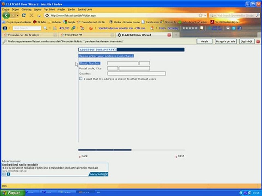Image resolution: width=262 pixels, height=196 pixels.
Task: Stop loading with the X icon
Action: [31, 16]
